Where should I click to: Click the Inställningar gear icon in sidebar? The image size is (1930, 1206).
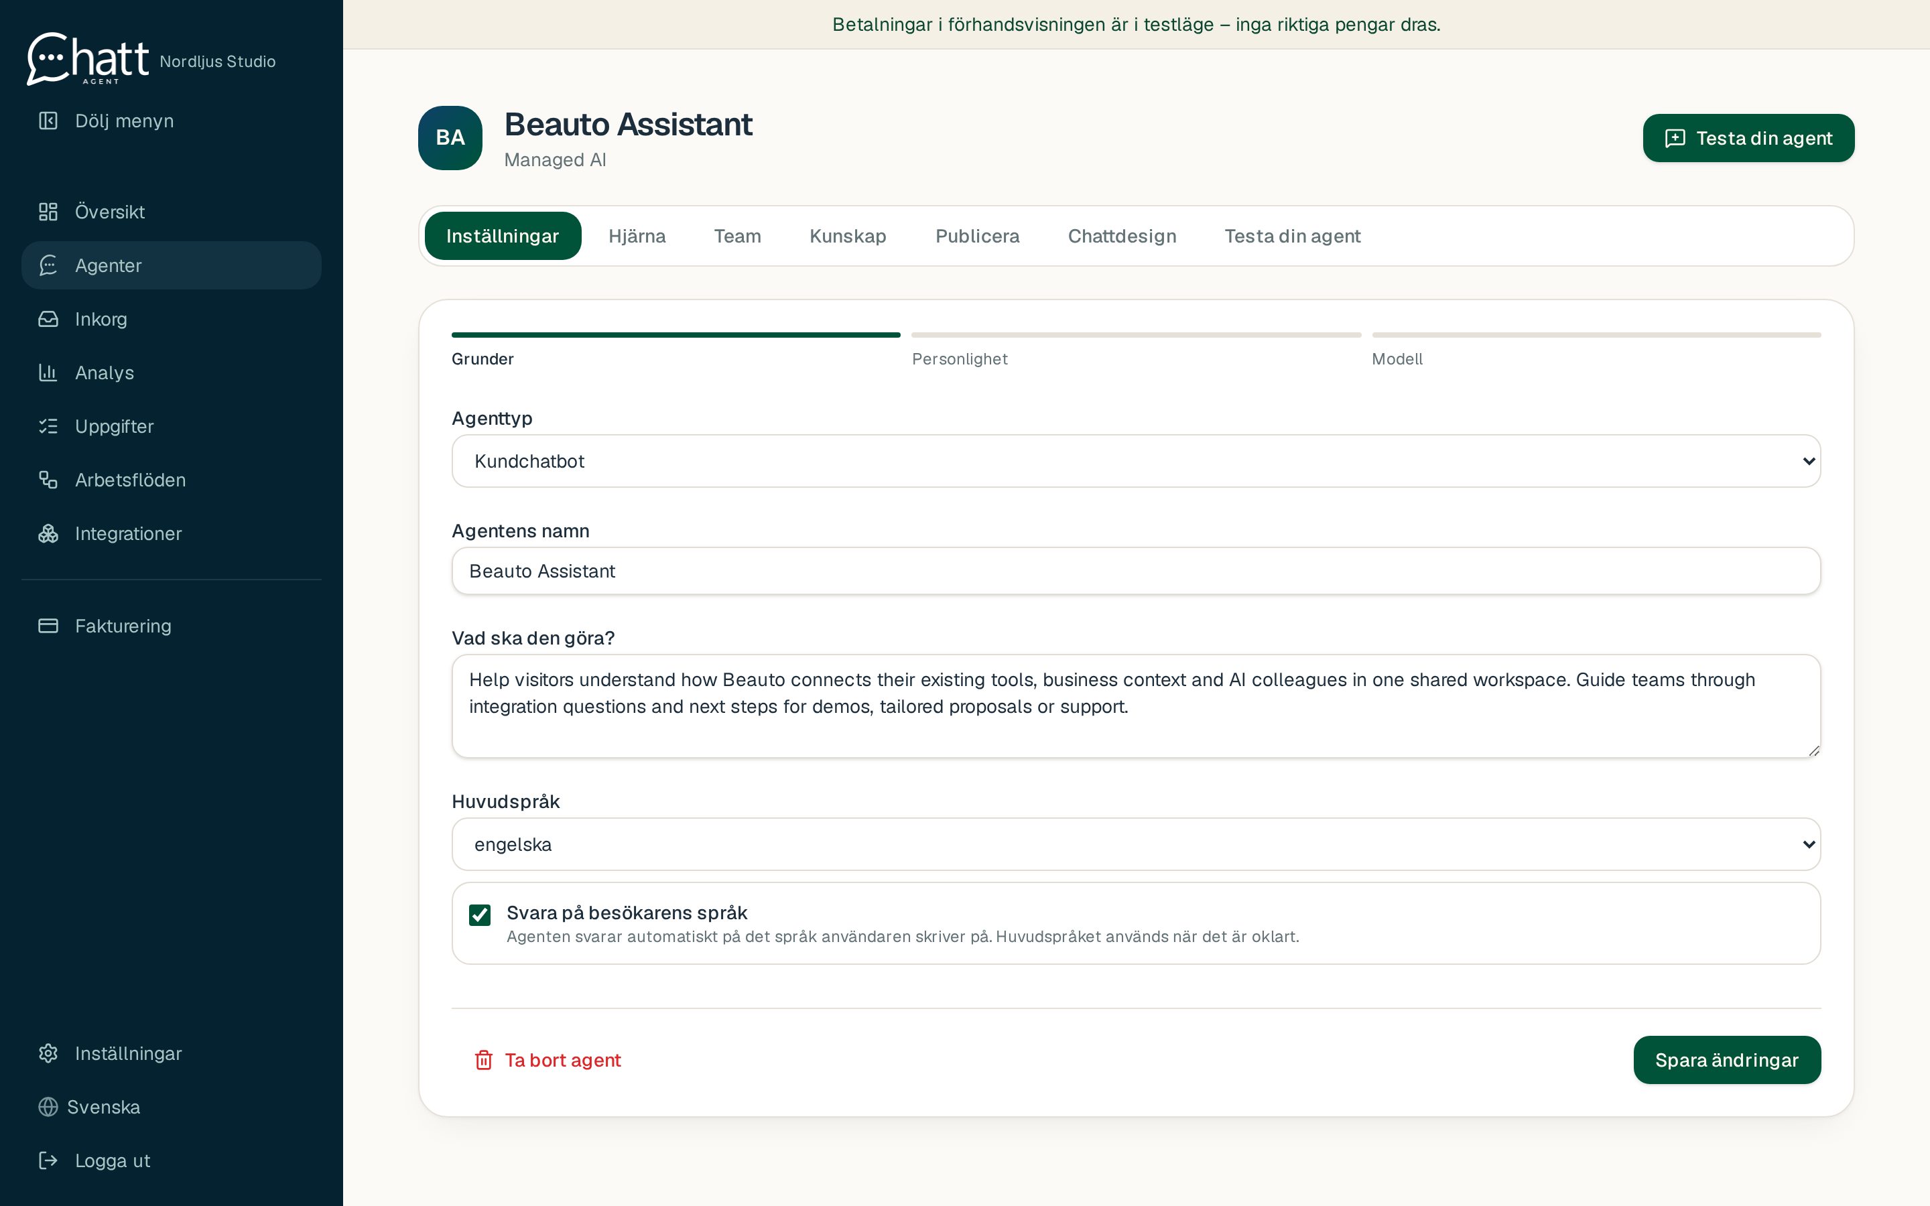[x=48, y=1053]
